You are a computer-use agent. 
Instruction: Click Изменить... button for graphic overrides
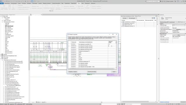pyautogui.click(x=179, y=29)
